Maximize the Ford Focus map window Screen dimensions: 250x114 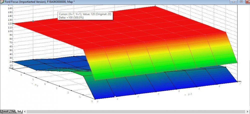(241, 2)
